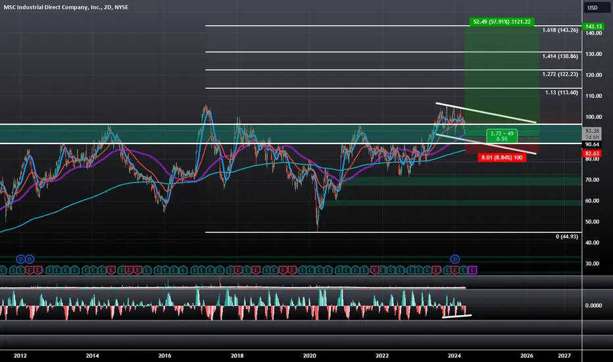
Task: Click the blue dividend marker near 2024
Action: click(x=454, y=259)
